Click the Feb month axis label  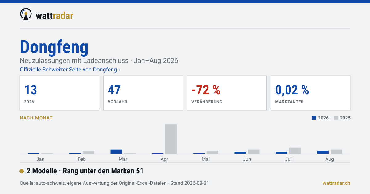point(82,159)
